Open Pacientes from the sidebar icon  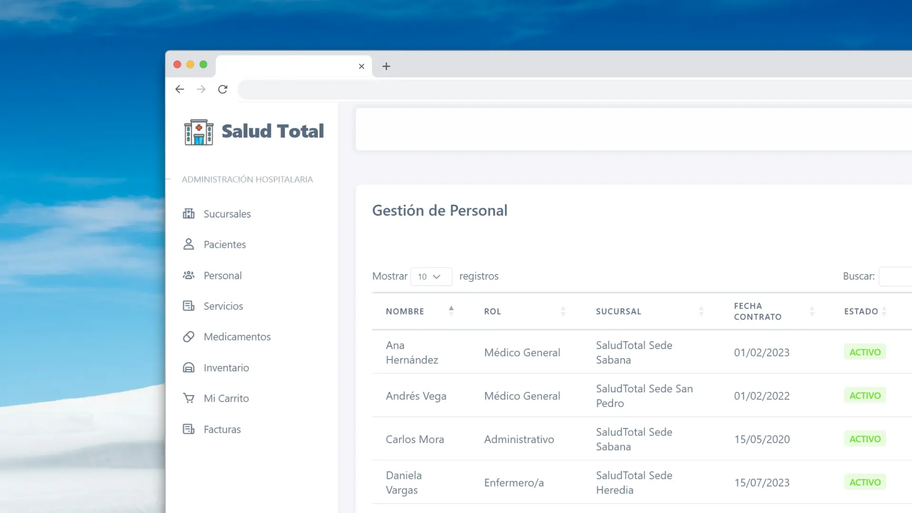click(x=189, y=244)
